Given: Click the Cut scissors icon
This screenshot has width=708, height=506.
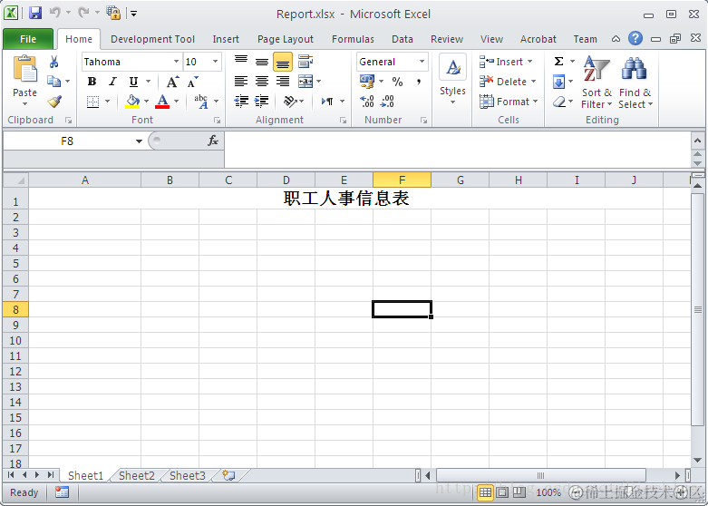Looking at the screenshot, I should coord(53,62).
